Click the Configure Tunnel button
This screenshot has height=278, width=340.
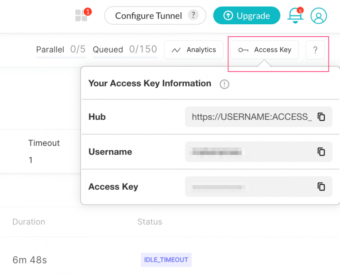[148, 15]
